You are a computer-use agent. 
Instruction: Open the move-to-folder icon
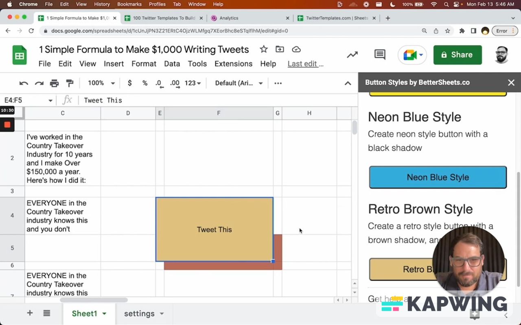pos(280,49)
